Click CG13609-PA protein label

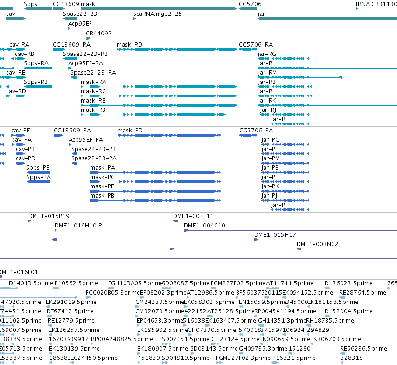(x=72, y=131)
